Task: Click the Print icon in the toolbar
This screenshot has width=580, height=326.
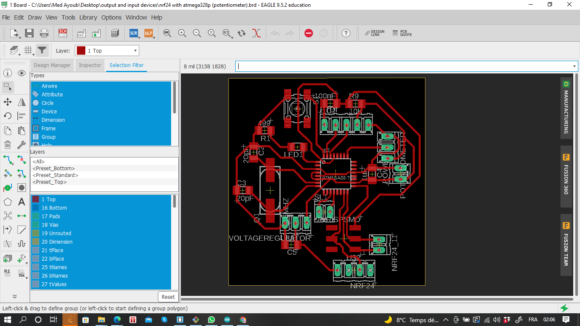Action: [x=44, y=33]
